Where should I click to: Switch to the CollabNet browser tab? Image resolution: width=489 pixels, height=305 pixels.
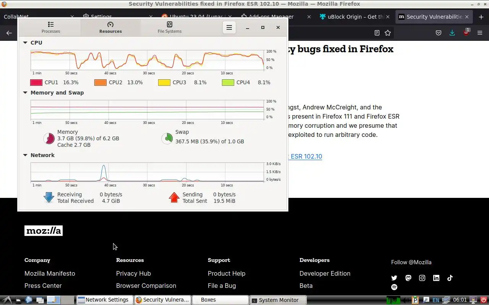coord(38,17)
